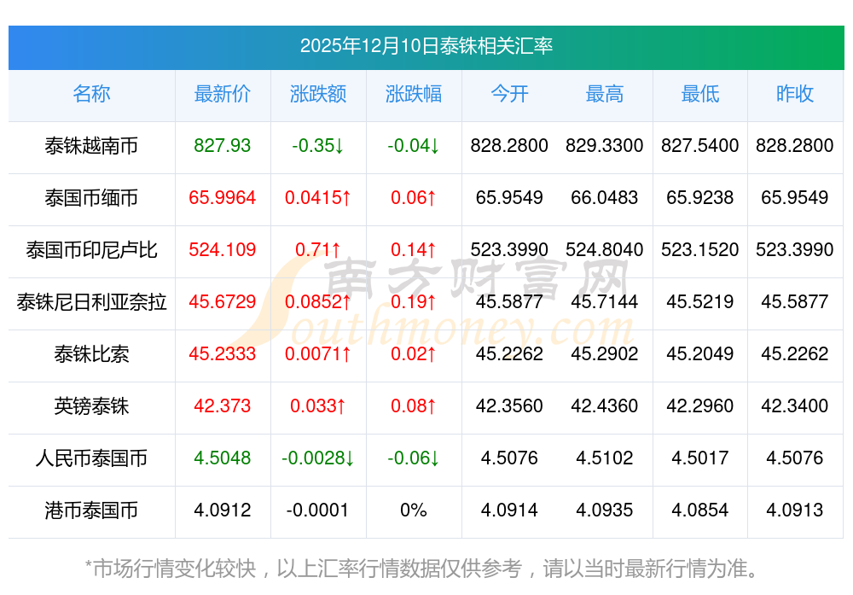The image size is (853, 595).
Task: Click the 4.0935 high value
Action: tap(605, 510)
